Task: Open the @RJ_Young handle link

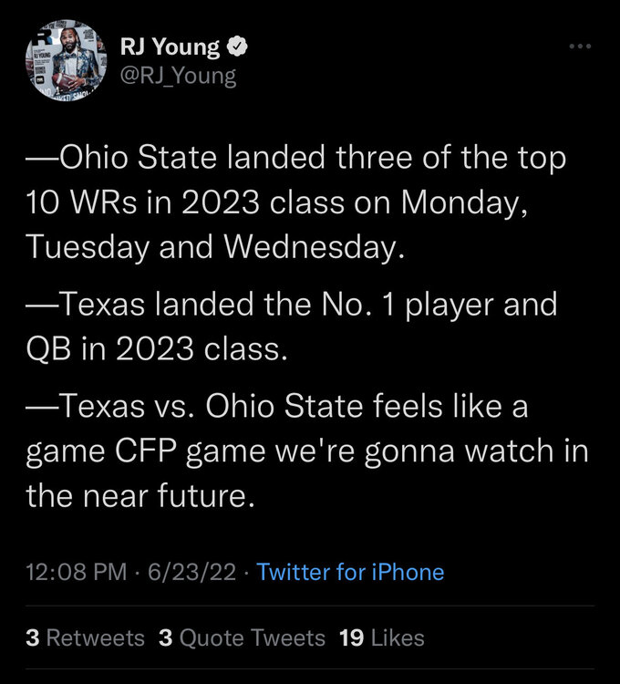Action: pyautogui.click(x=178, y=76)
